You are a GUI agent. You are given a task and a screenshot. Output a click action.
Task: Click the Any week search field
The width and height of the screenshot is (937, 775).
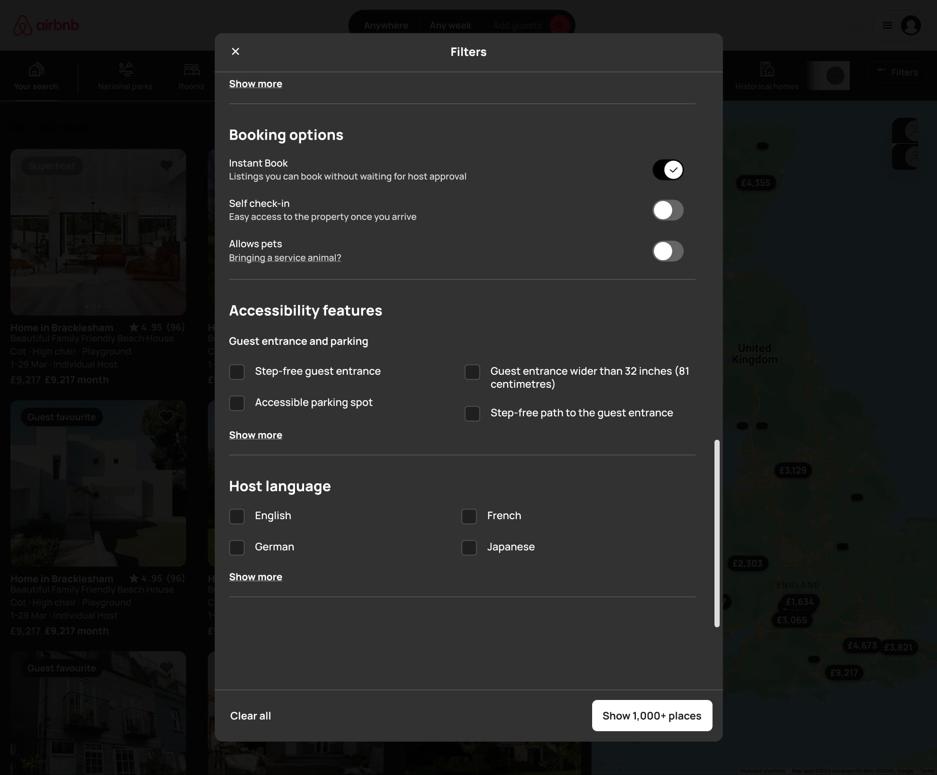click(x=450, y=26)
